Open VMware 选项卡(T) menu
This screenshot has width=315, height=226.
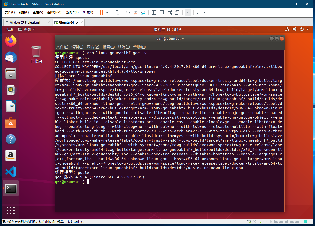[x=72, y=12]
